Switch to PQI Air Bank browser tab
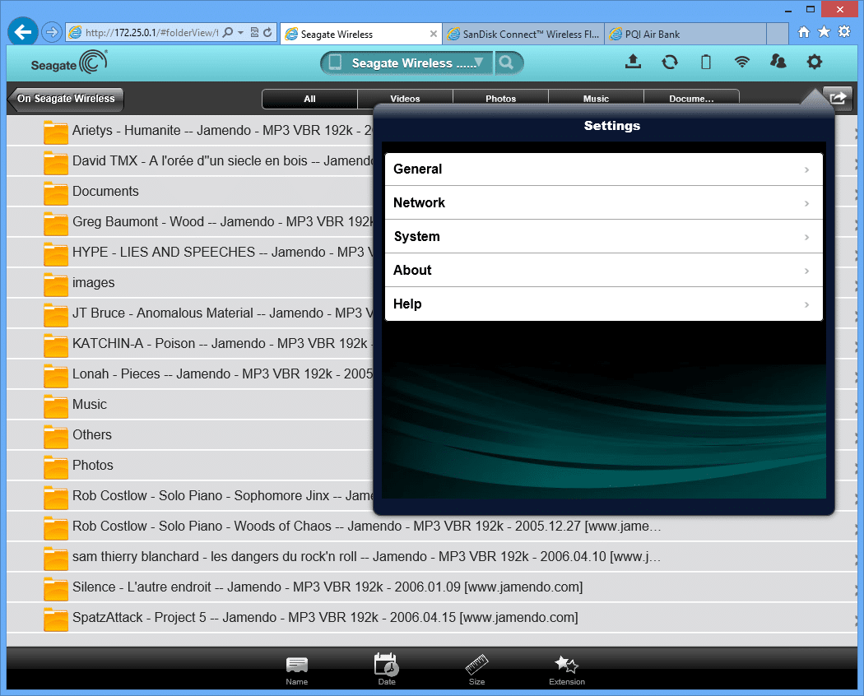864x696 pixels. [x=685, y=35]
